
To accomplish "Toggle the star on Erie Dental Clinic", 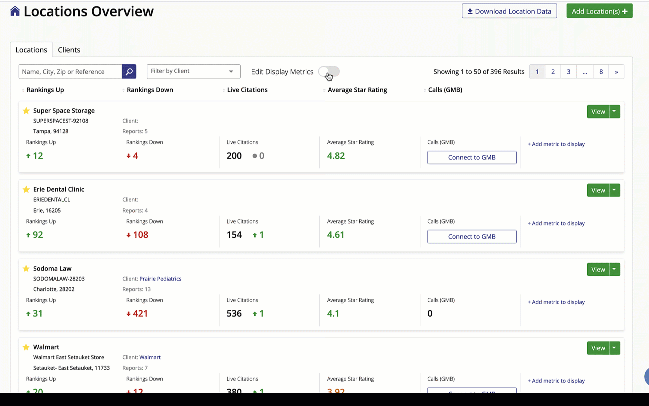I will [x=26, y=189].
